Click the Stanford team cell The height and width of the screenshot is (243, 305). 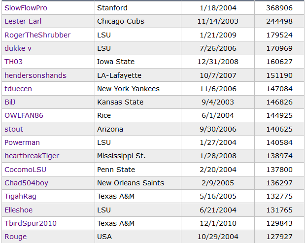pyautogui.click(x=112, y=8)
